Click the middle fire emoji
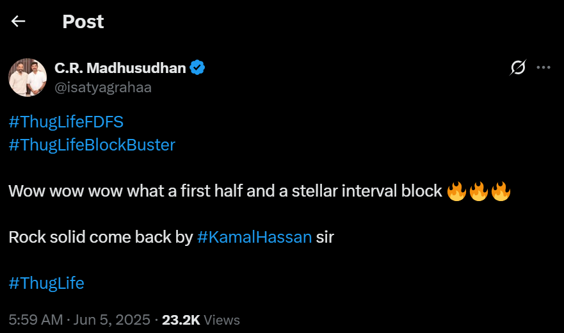The width and height of the screenshot is (564, 333). pos(479,191)
